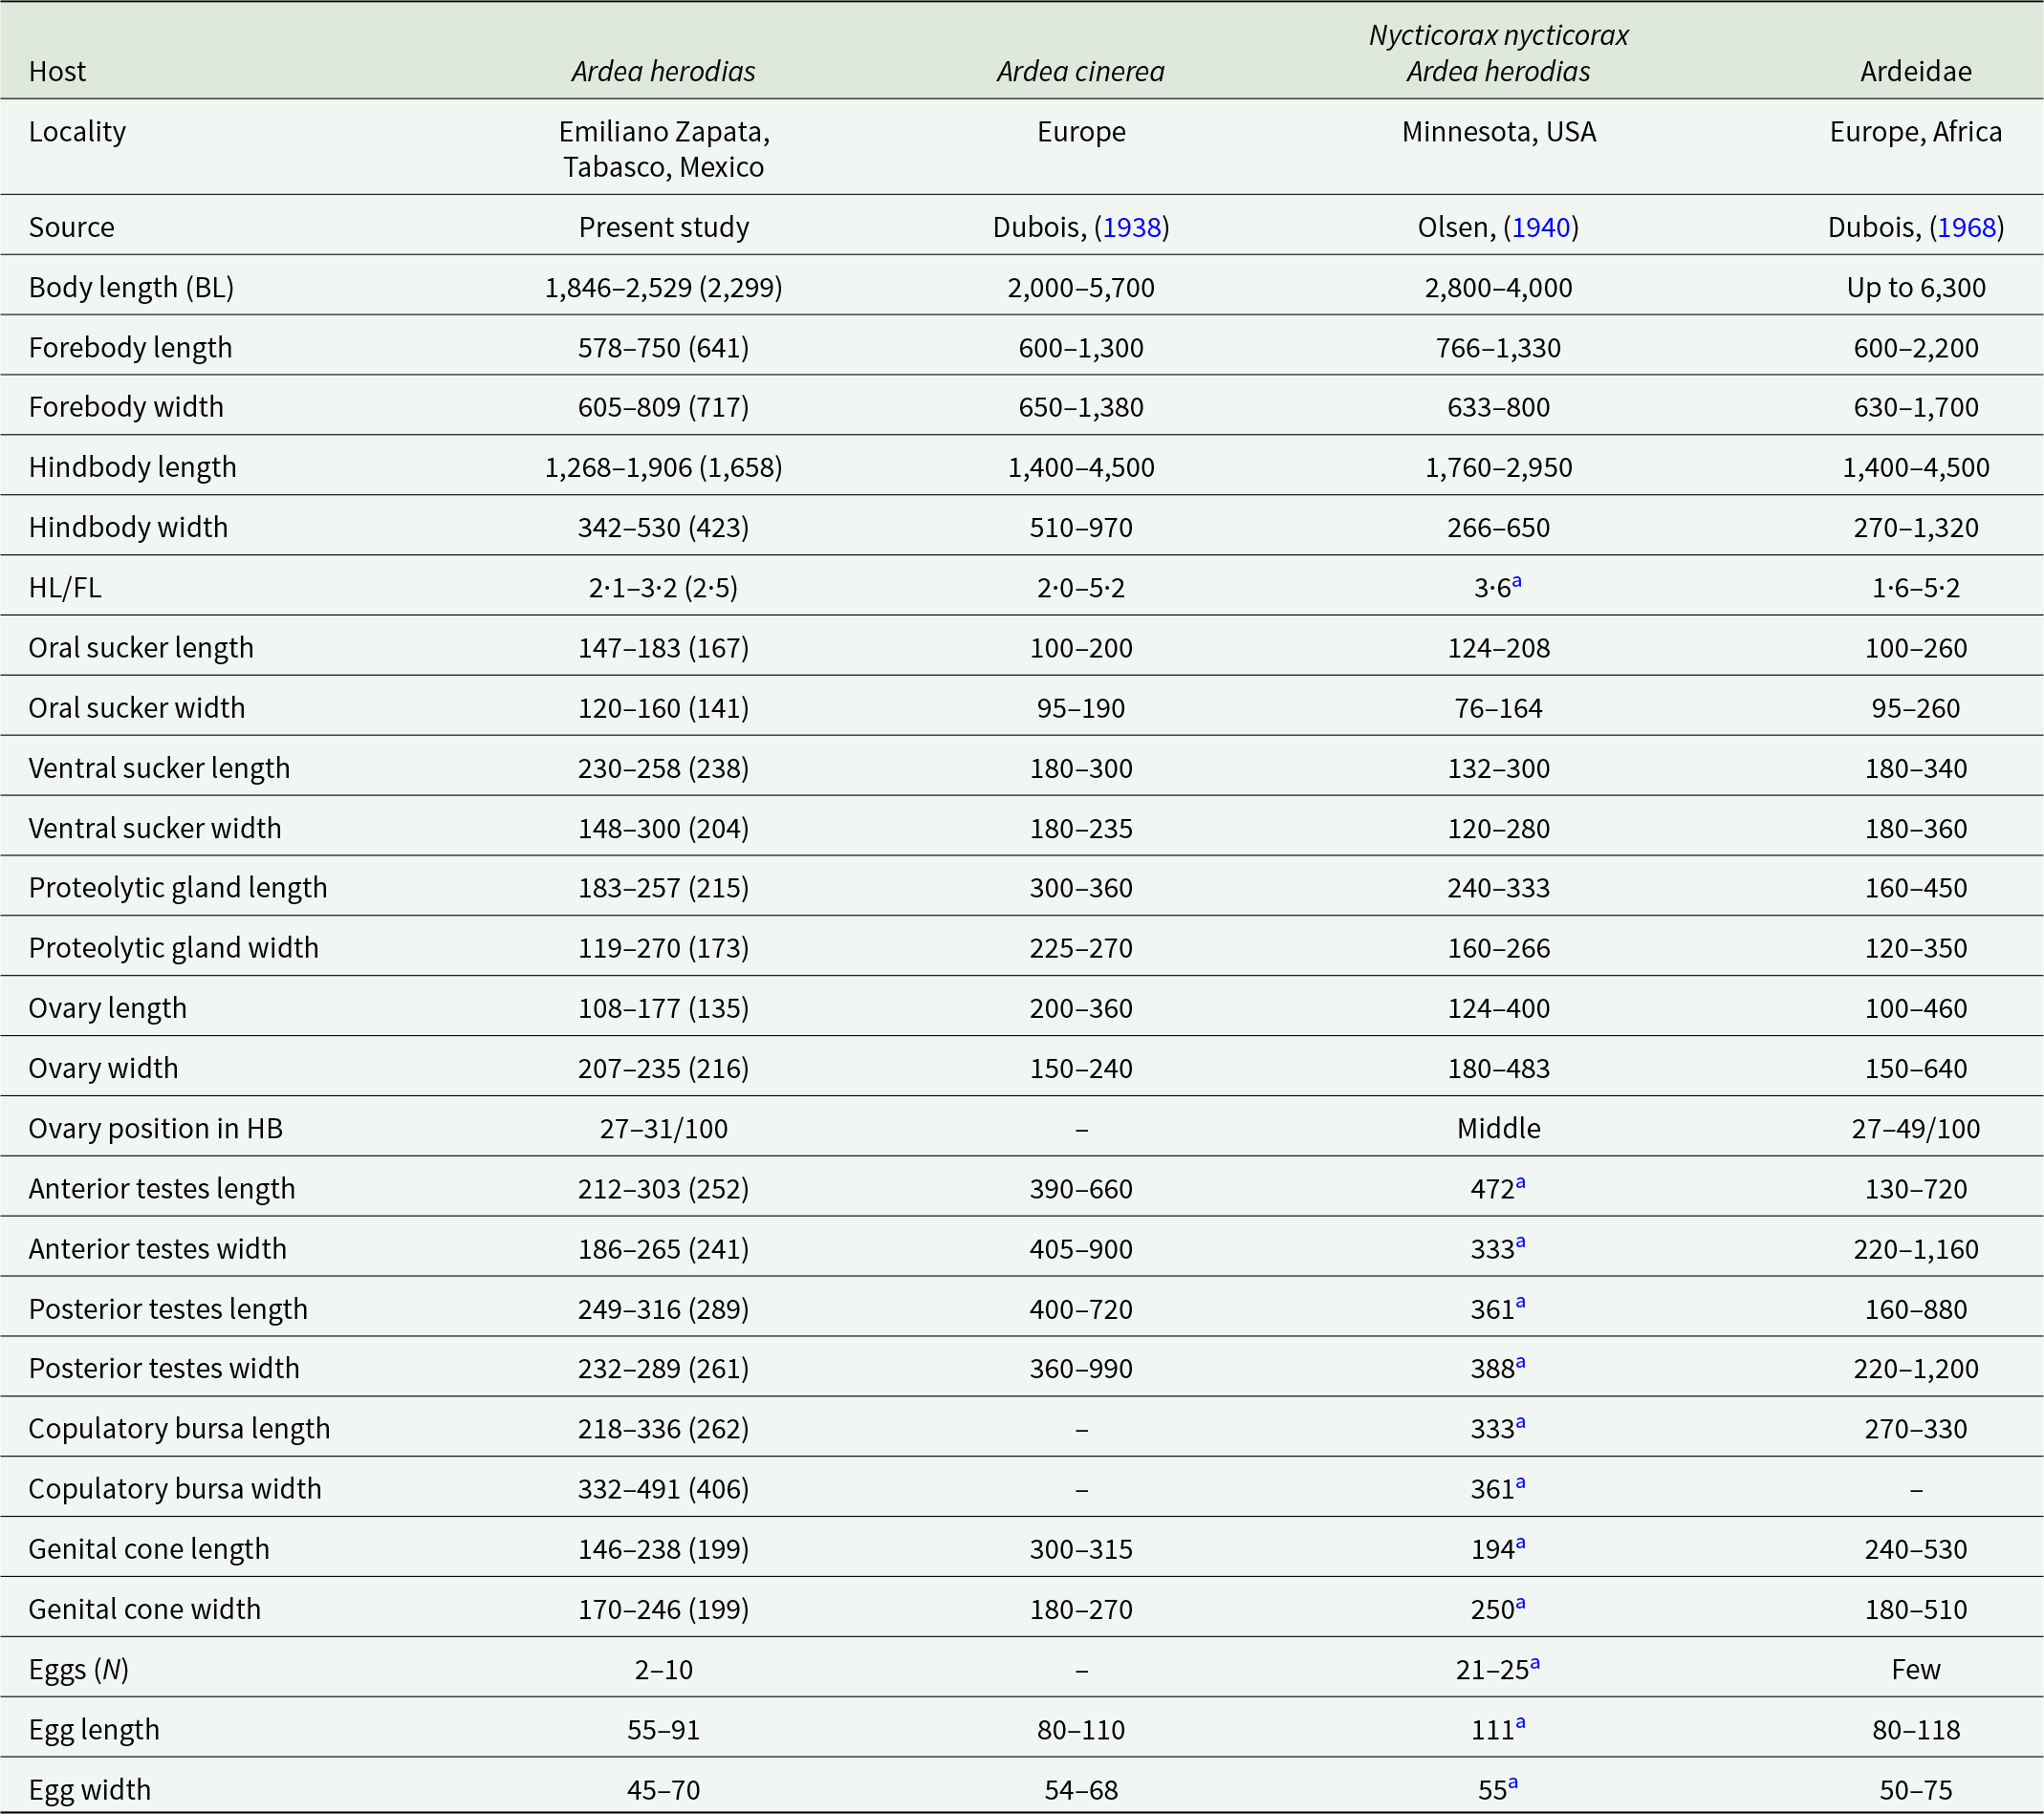Open the 1940 Olsen citation link
The image size is (2044, 1814).
pyautogui.click(x=1541, y=227)
